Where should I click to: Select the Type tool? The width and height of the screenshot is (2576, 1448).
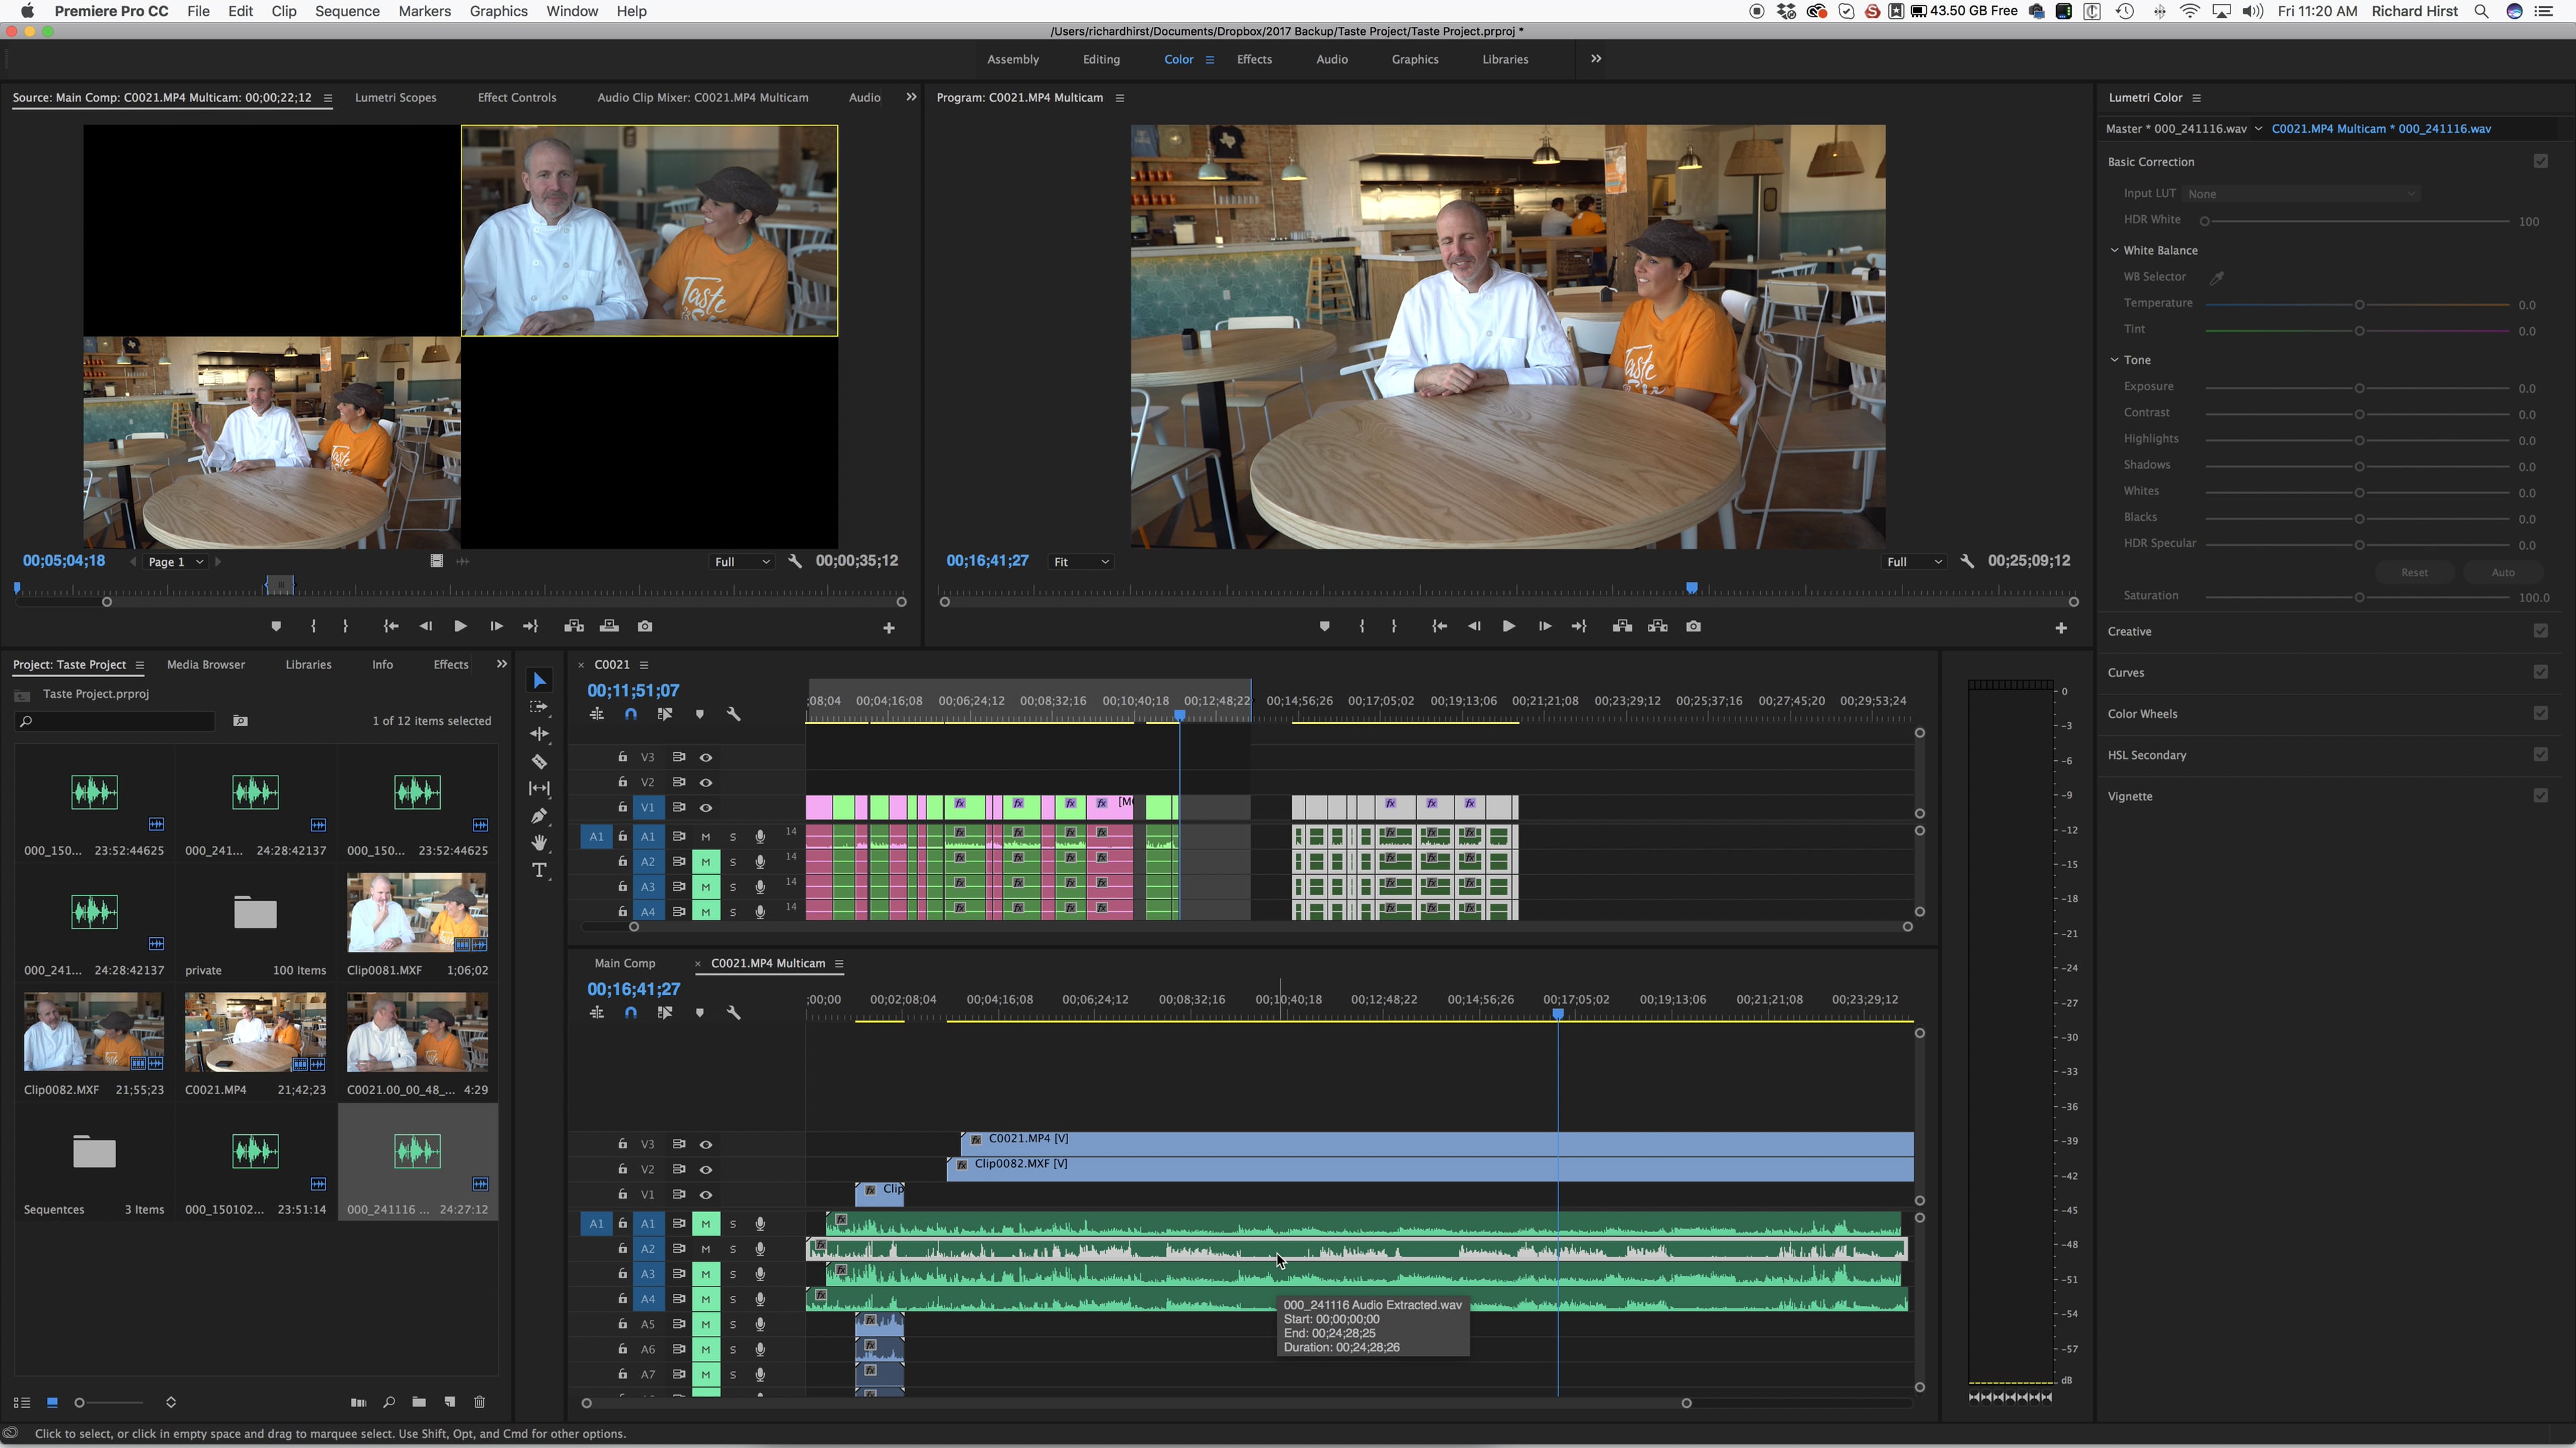[x=540, y=870]
